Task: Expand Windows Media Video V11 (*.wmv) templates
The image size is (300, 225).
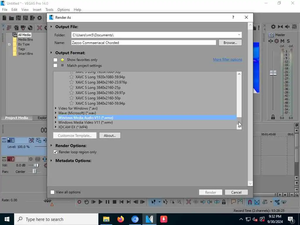Action: pyautogui.click(x=56, y=122)
